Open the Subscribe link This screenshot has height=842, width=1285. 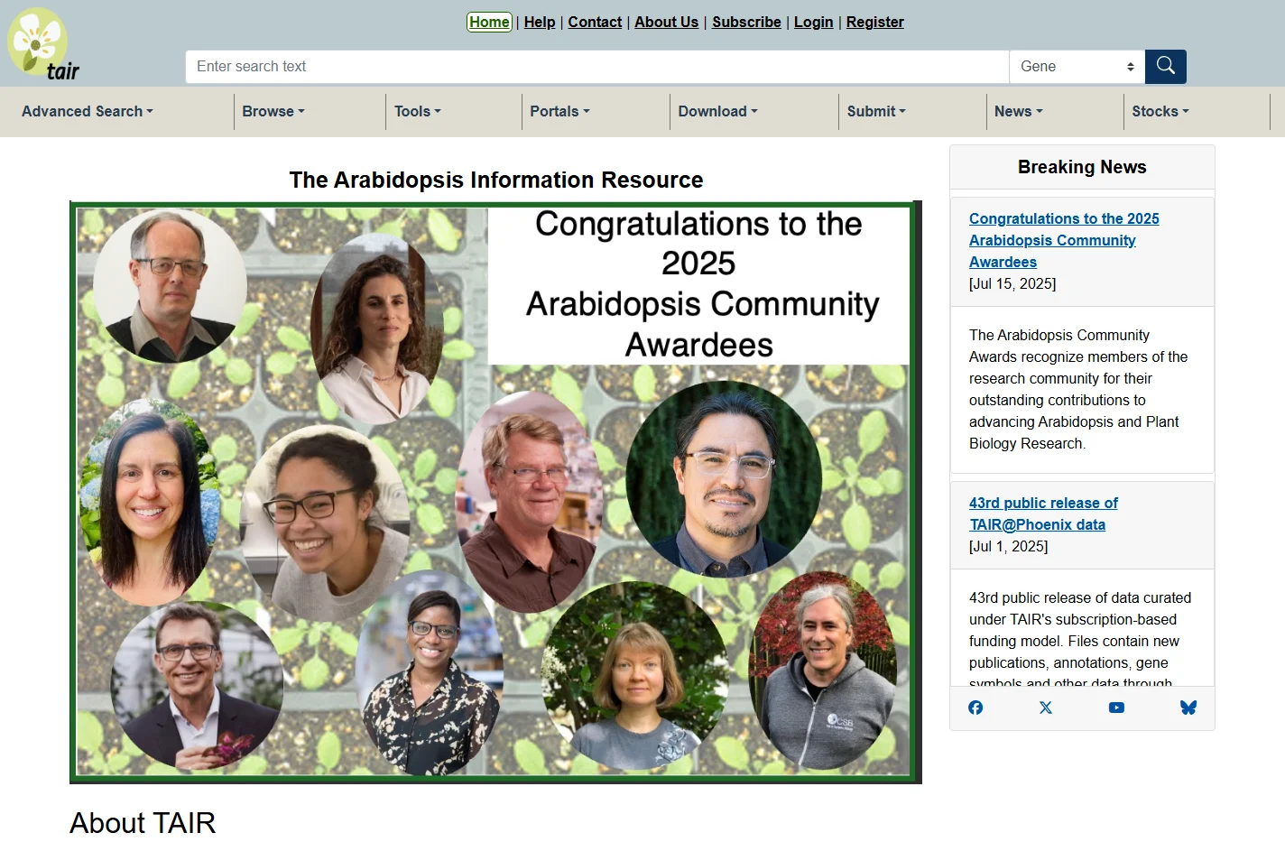click(746, 22)
